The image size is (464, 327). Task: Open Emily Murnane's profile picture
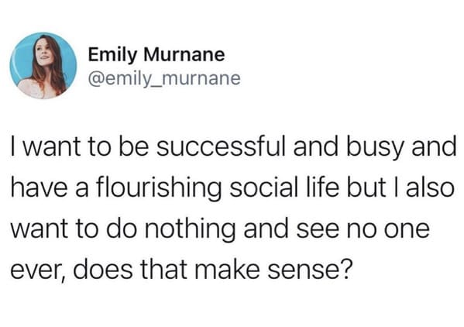(43, 66)
